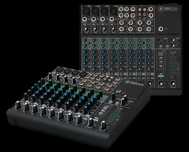Viewport: 189px width, 152px height.
Task: Click the right LINE IN 7-8 jack on the top-view mixer
Action: 130,29
